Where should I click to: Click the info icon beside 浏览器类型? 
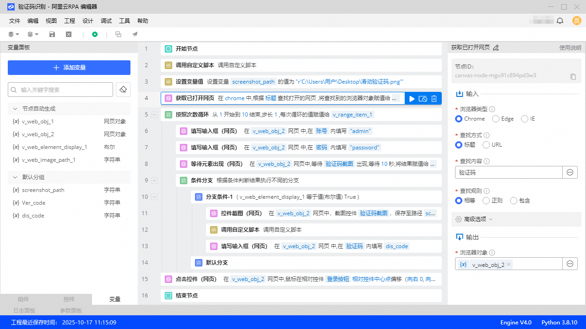[492, 109]
